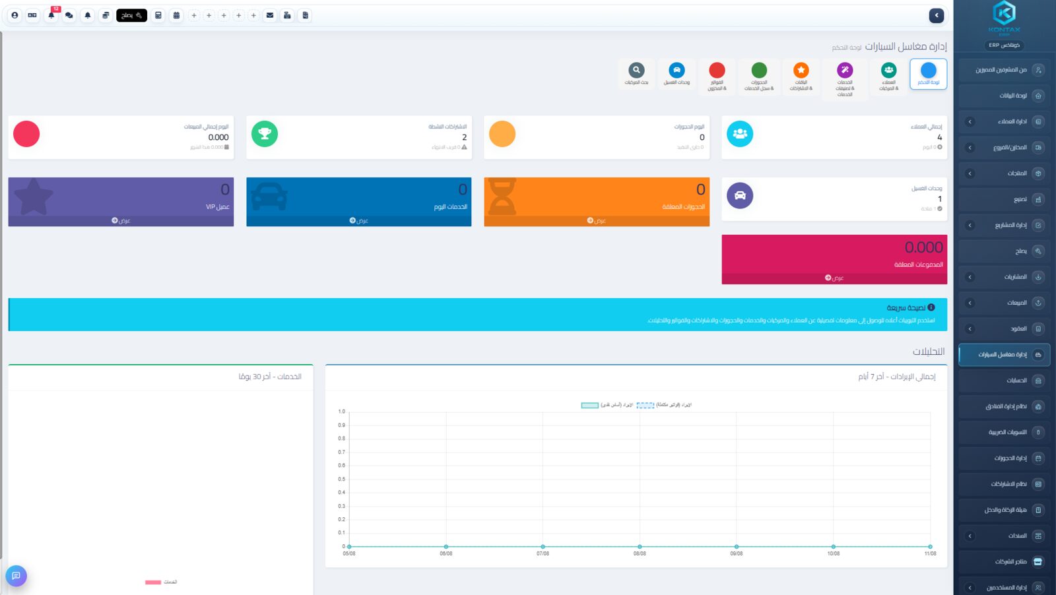Click the language translate icon in toolbar

click(32, 15)
